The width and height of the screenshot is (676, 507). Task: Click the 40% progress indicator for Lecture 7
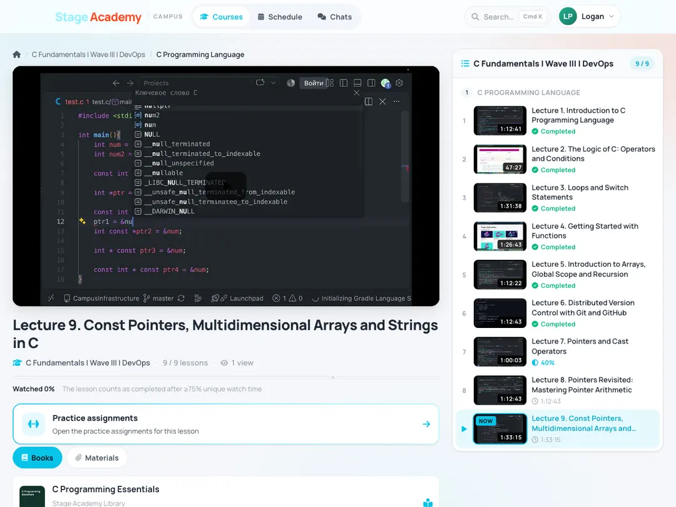coord(543,362)
